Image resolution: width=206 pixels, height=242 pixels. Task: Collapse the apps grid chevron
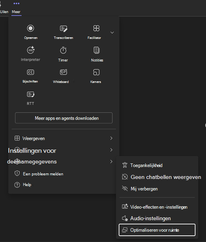coord(112,33)
